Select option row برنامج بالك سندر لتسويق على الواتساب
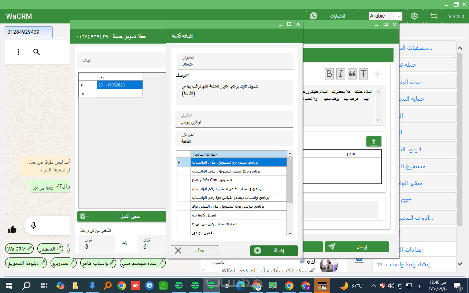Image resolution: width=469 pixels, height=293 pixels. 239,171
